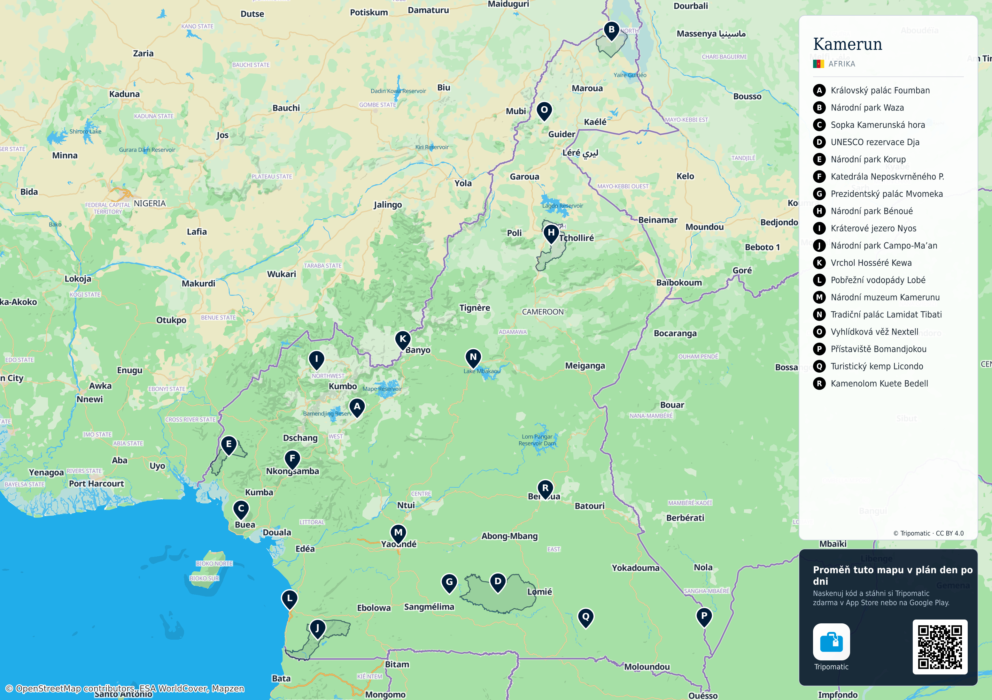Click legend entry Pobřežní vodopády Lobé
992x700 pixels.
point(870,280)
